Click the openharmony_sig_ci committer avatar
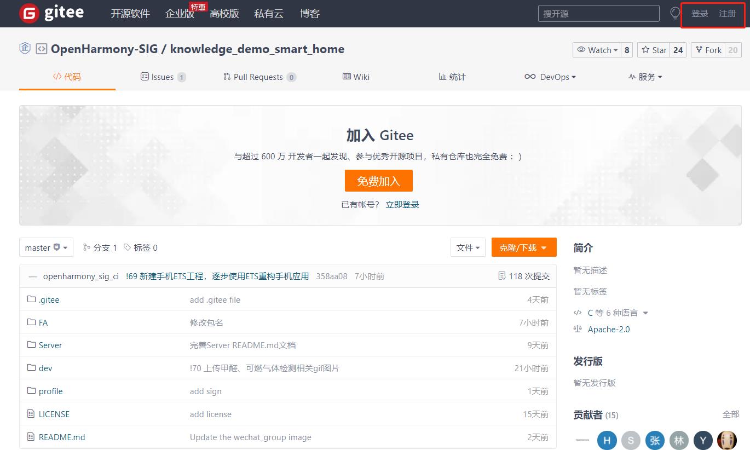Viewport: 750px width, 450px height. click(33, 276)
